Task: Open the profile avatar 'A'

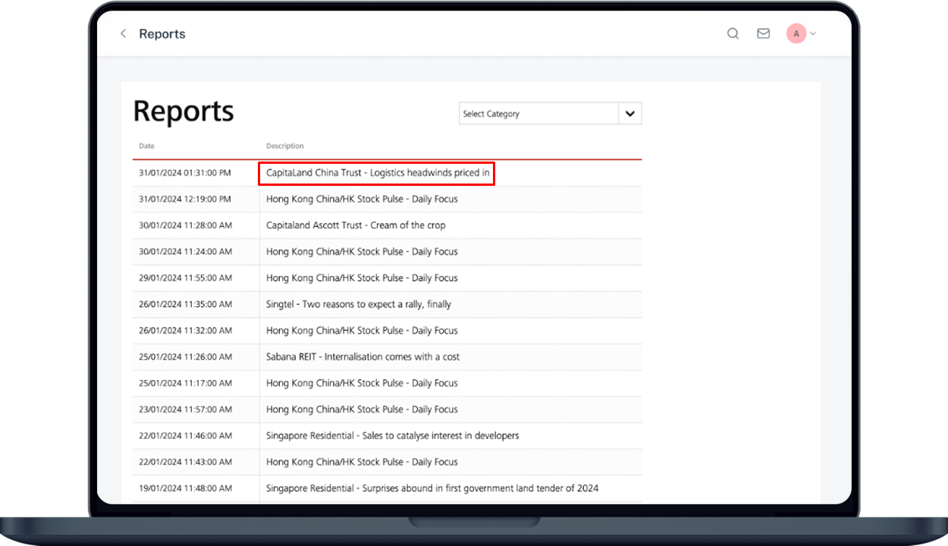Action: pyautogui.click(x=796, y=33)
